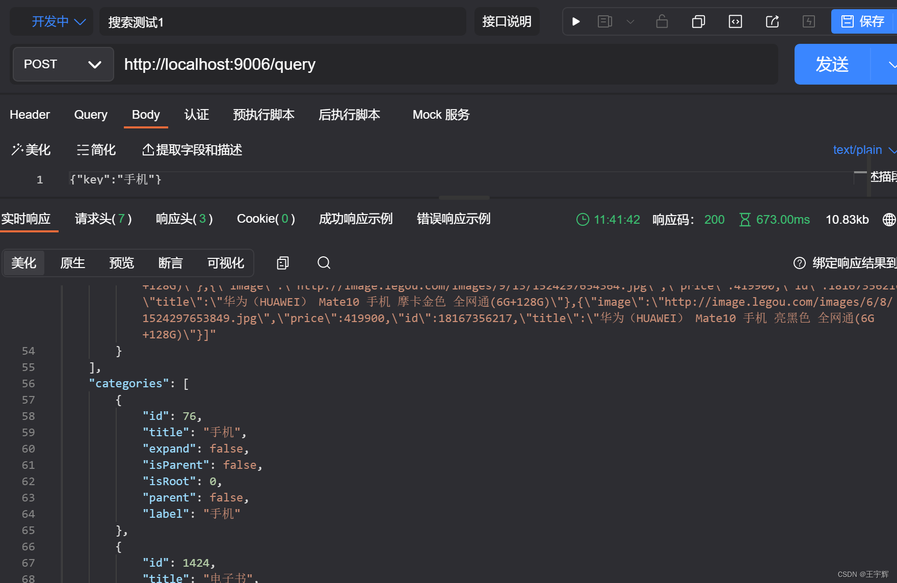The image size is (897, 583).
Task: Click the globe network icon
Action: point(889,220)
